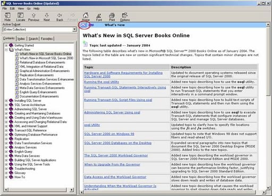Select Building SQL Server Applications book
The width and height of the screenshot is (272, 196).
tap(35, 160)
